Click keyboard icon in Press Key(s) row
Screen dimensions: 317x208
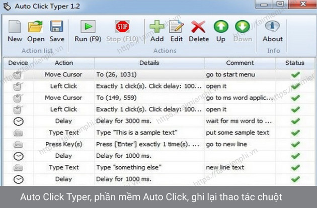18,144
